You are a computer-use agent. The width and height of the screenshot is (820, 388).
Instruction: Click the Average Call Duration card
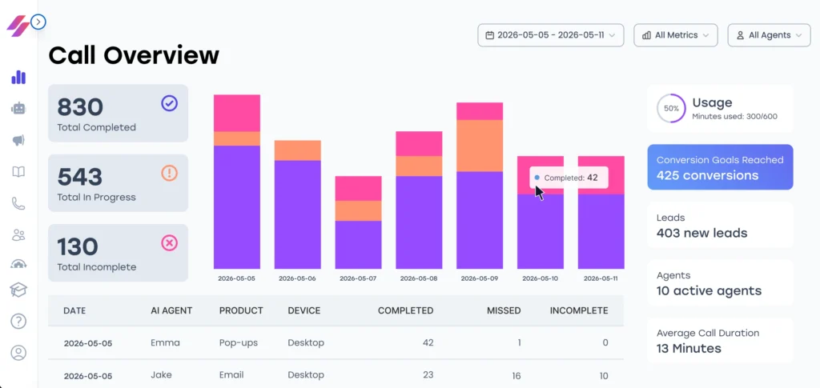[x=720, y=341]
